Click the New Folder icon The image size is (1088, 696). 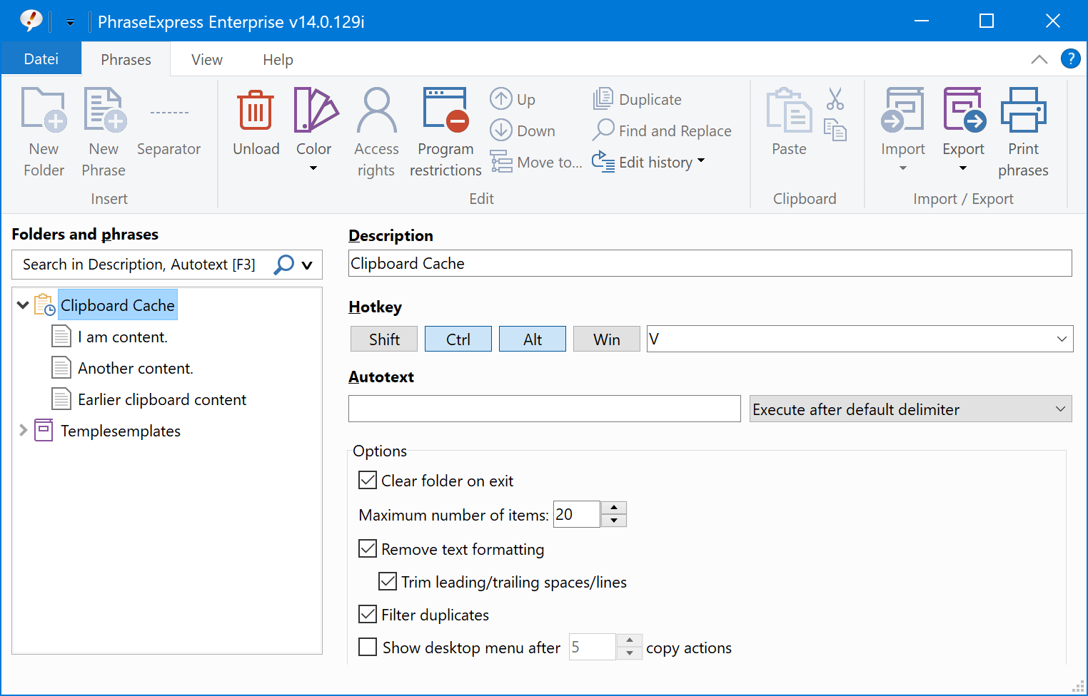44,110
